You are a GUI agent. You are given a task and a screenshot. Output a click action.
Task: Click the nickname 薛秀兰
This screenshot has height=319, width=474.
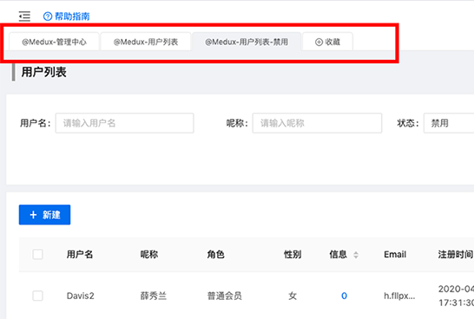coord(154,296)
